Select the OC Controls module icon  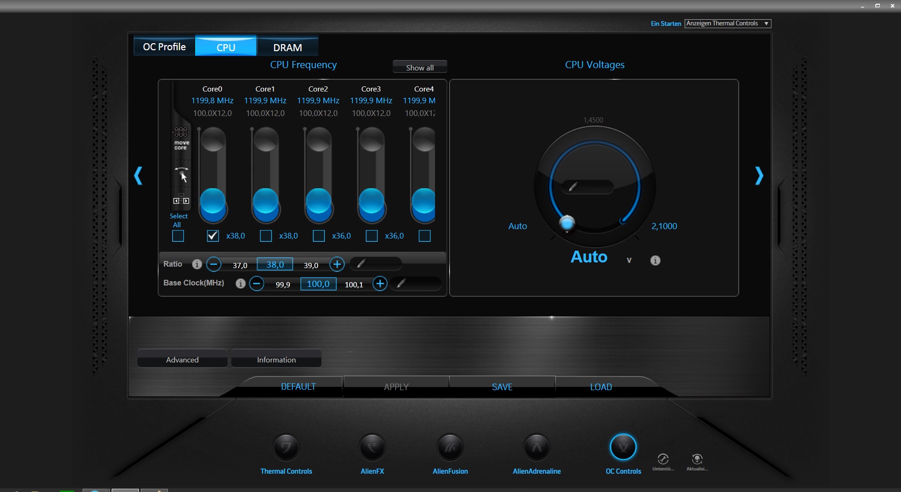pos(623,447)
